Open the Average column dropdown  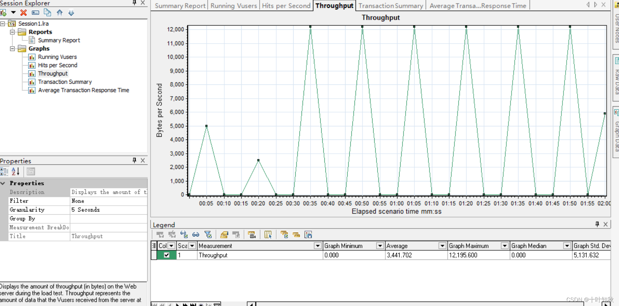[x=442, y=246]
